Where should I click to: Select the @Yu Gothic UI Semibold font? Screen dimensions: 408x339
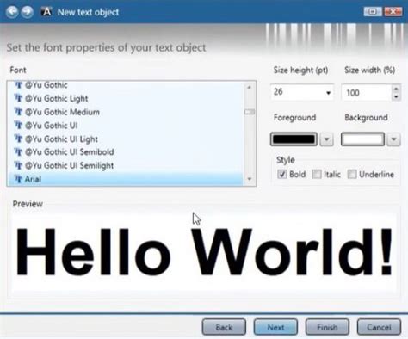click(125, 152)
